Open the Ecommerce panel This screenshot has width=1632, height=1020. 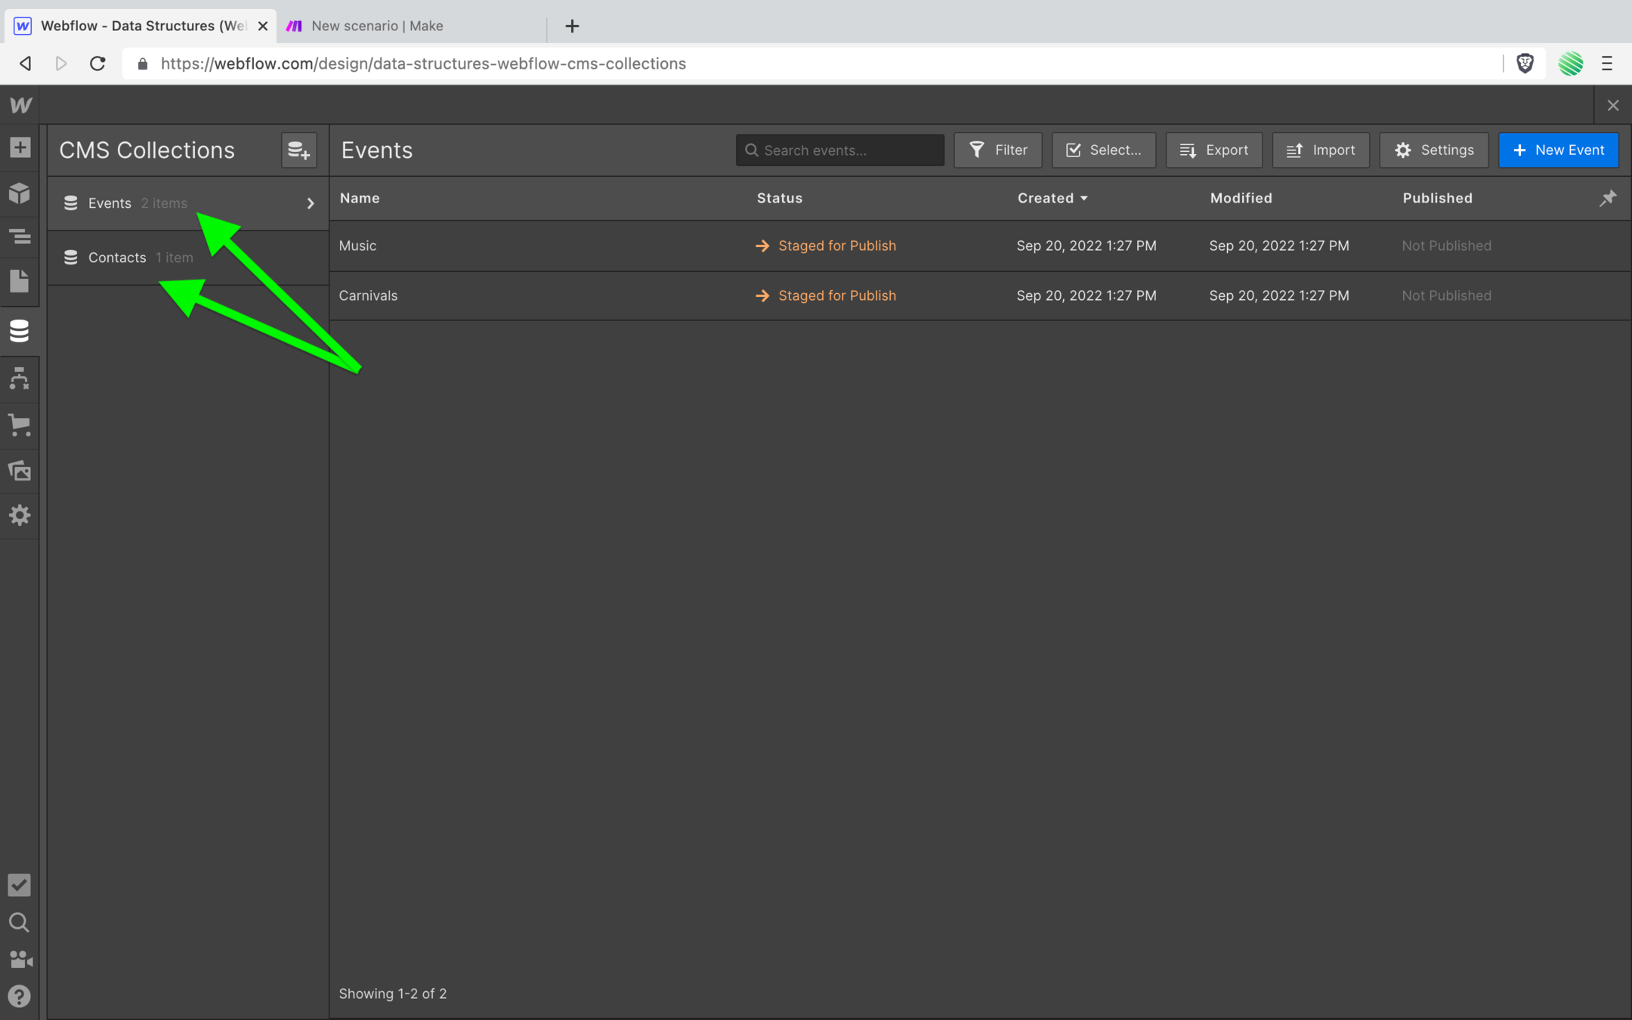(20, 425)
